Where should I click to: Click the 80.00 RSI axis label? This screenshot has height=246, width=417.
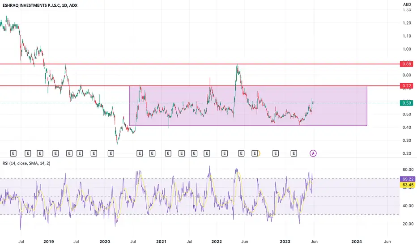[408, 170]
